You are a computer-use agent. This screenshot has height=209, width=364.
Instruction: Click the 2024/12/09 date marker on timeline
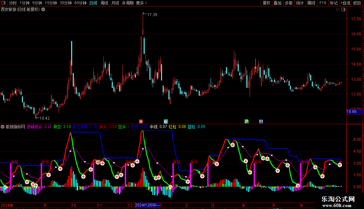tap(147, 205)
